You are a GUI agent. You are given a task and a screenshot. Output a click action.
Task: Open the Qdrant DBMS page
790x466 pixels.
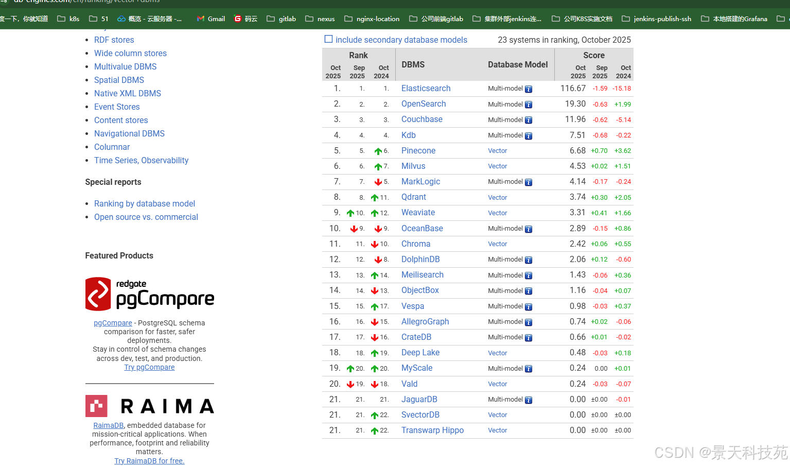tap(414, 197)
